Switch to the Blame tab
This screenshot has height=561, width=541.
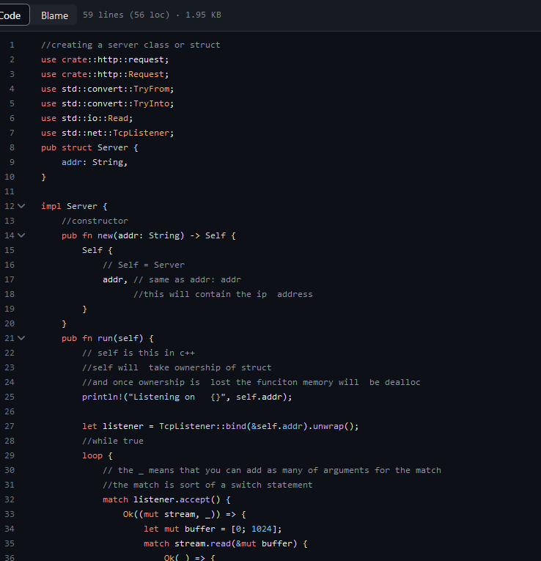[x=54, y=15]
